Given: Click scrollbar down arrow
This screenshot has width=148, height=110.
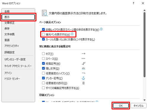Looking at the screenshot, I should click(x=144, y=100).
